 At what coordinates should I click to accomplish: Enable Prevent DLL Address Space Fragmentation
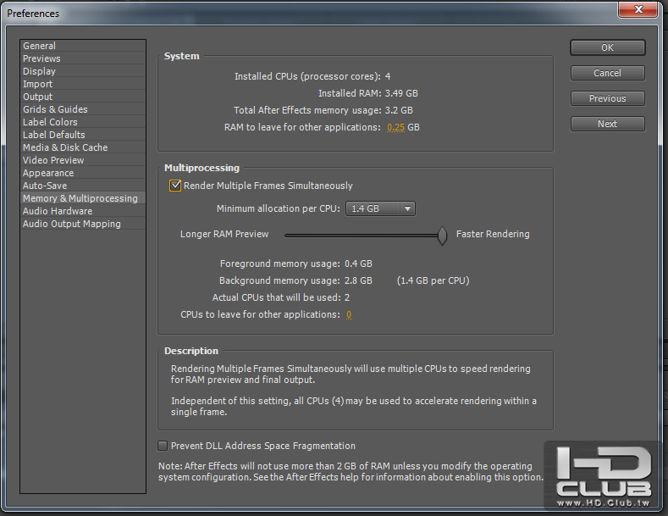tap(163, 446)
